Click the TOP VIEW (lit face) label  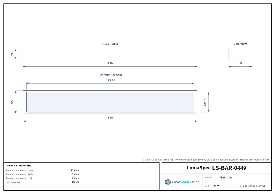[110, 75]
